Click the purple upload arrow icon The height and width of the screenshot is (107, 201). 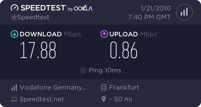tap(104, 34)
